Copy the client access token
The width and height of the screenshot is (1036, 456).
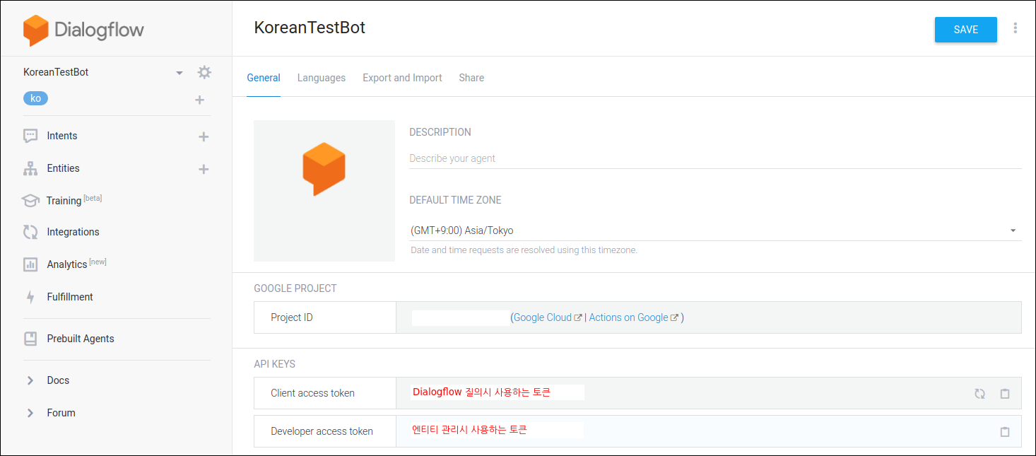[x=1005, y=394]
